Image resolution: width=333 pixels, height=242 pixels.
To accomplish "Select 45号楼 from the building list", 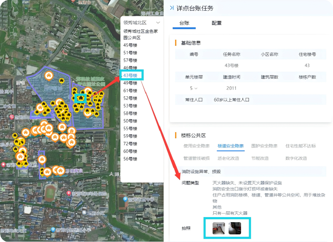I will pos(130,45).
